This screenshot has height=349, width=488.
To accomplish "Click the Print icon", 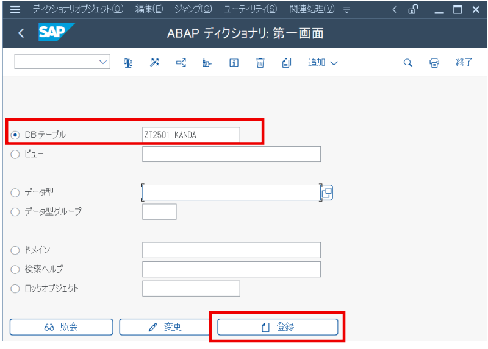I will coord(434,63).
